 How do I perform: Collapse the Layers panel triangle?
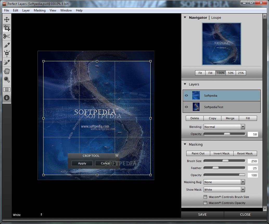pos(185,84)
